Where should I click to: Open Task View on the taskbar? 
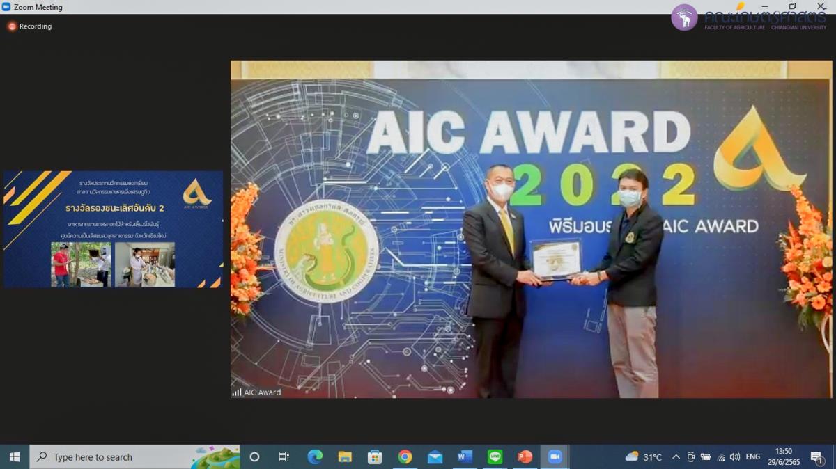[x=284, y=457]
